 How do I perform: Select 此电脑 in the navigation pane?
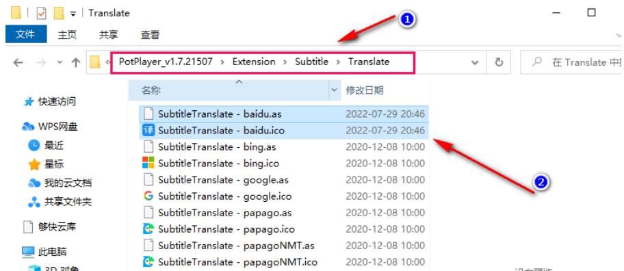coord(52,252)
